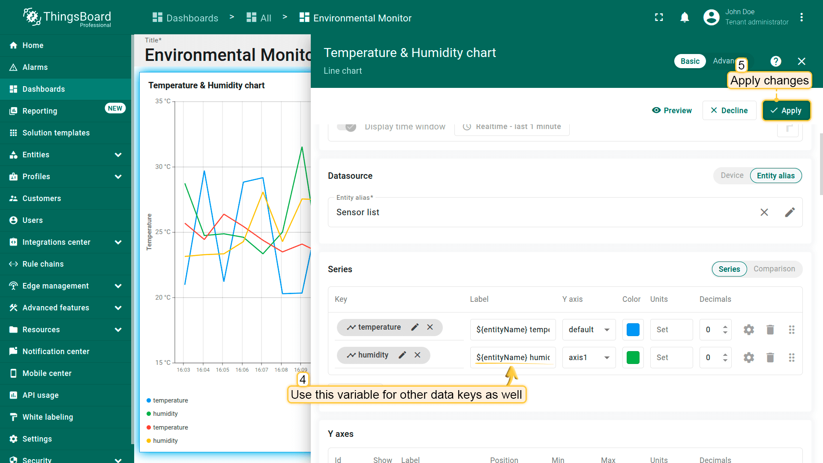Switch to the Advanced settings tab
This screenshot has height=463, width=823.
[724, 61]
